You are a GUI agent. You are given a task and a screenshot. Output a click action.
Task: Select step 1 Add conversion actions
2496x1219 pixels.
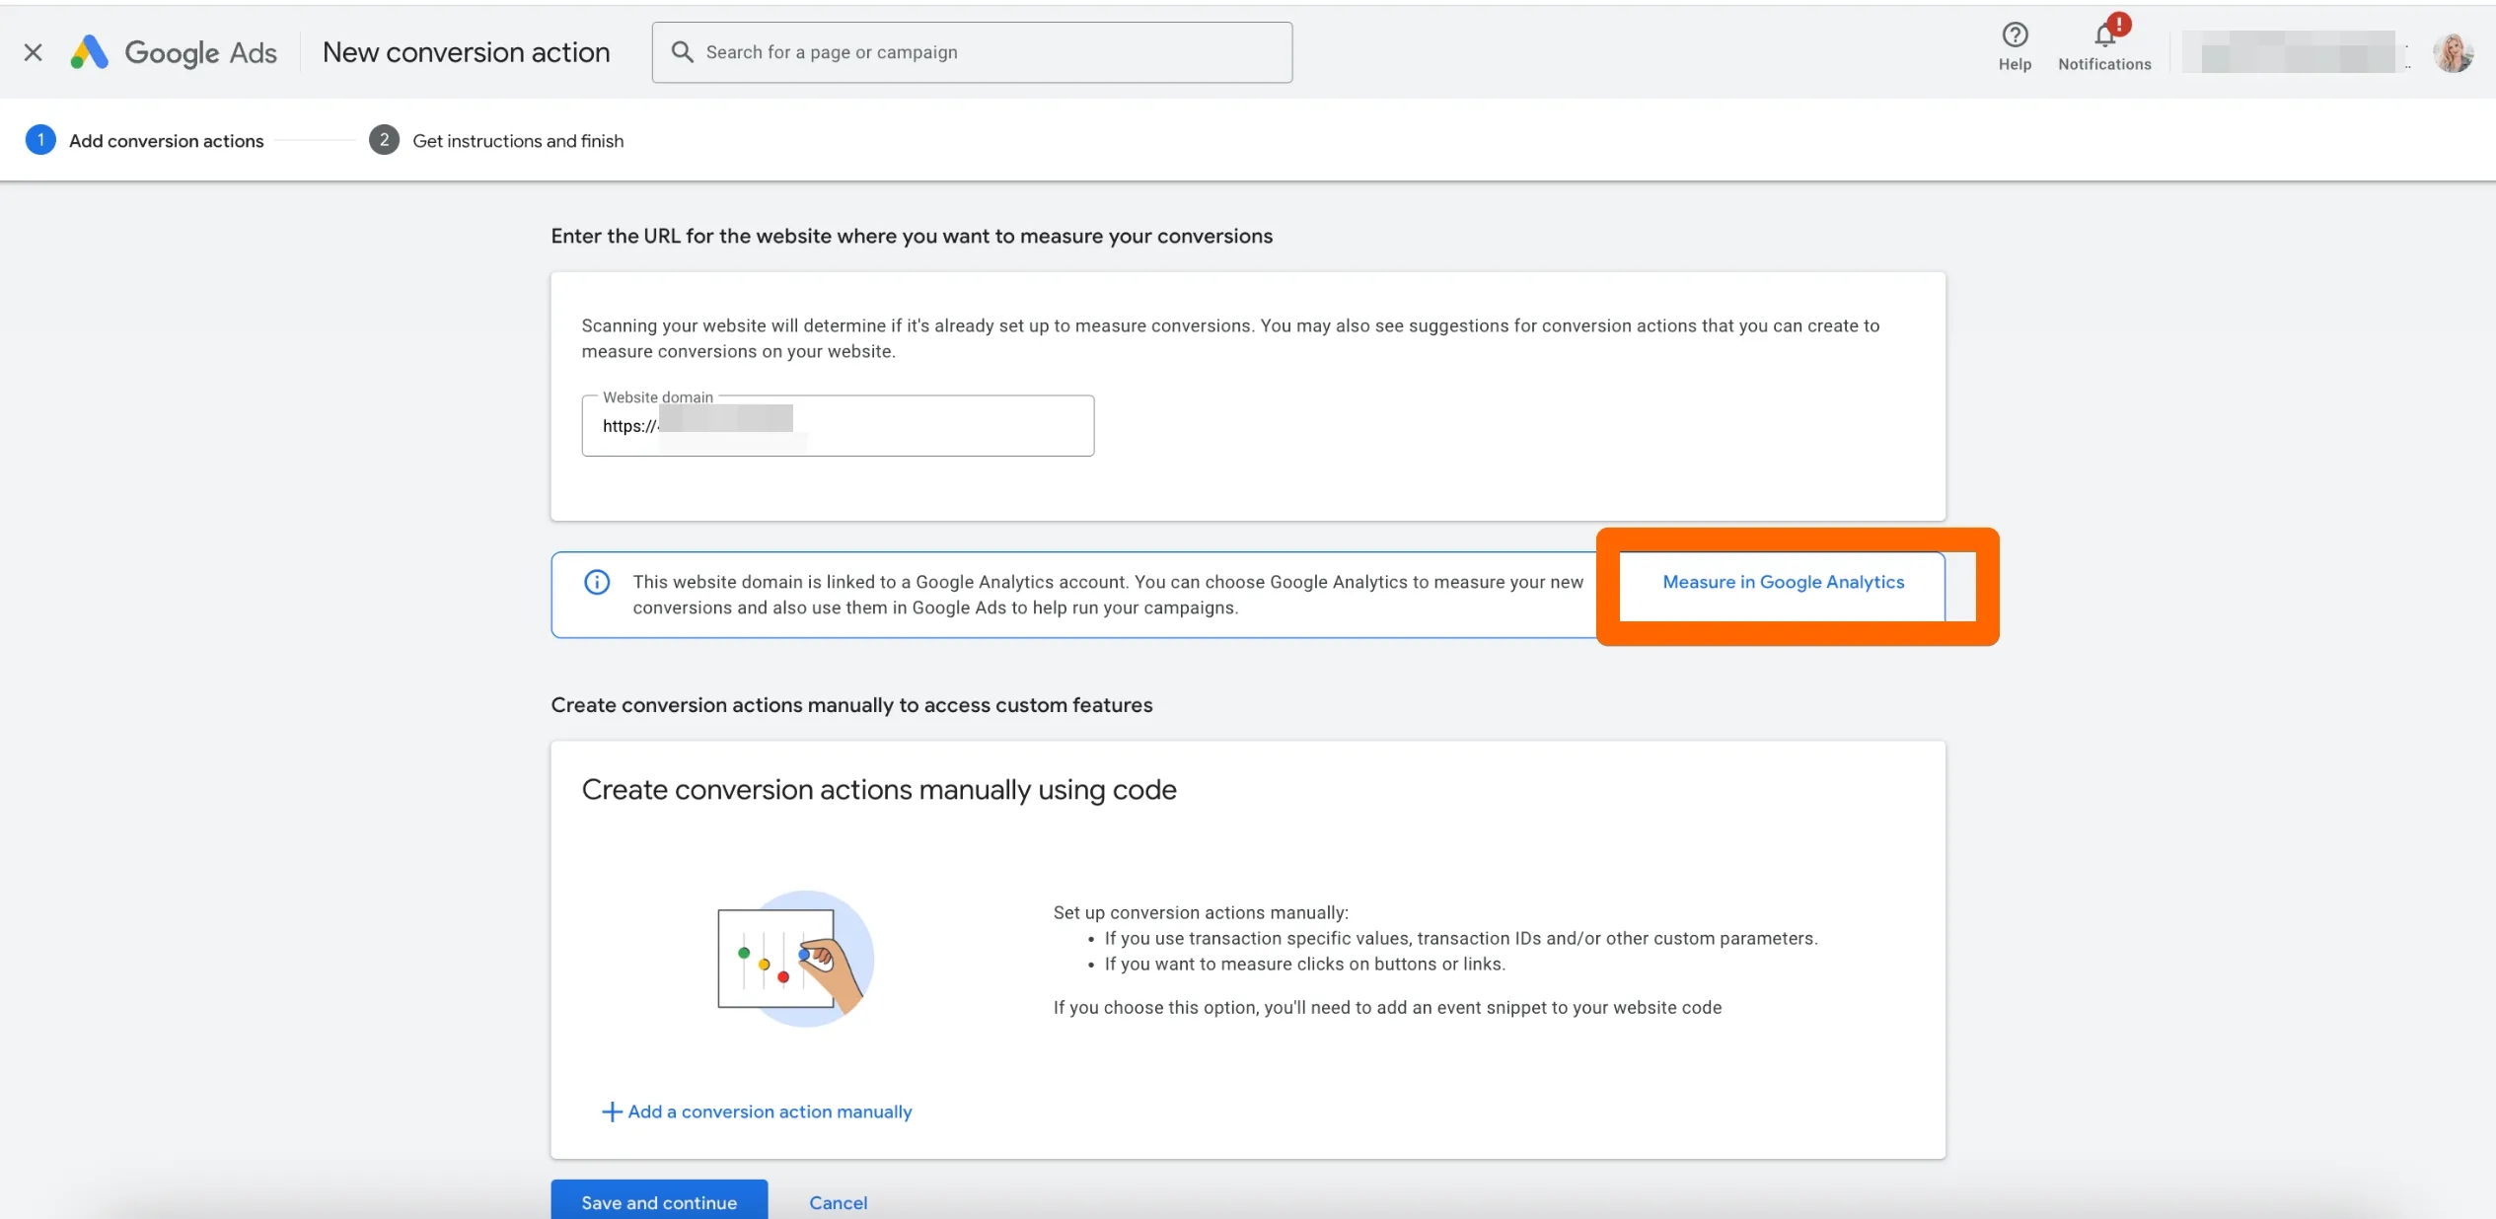[145, 140]
